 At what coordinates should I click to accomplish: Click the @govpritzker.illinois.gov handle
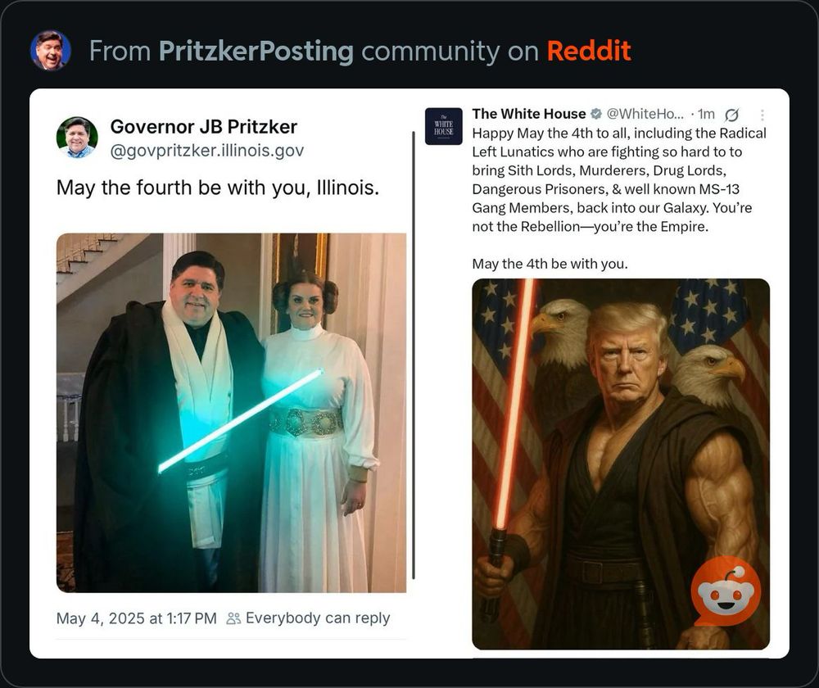click(207, 151)
